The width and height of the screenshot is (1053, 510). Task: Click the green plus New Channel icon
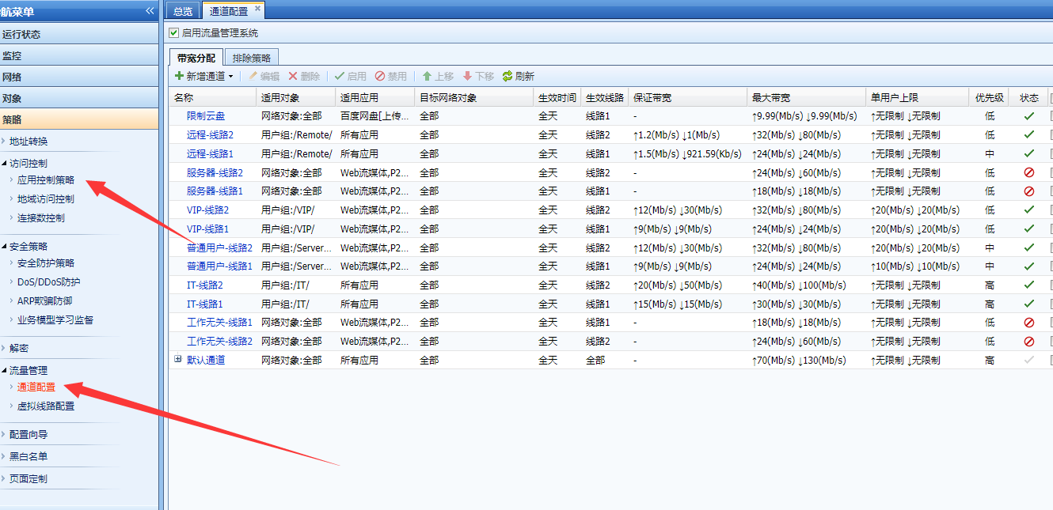tap(179, 77)
